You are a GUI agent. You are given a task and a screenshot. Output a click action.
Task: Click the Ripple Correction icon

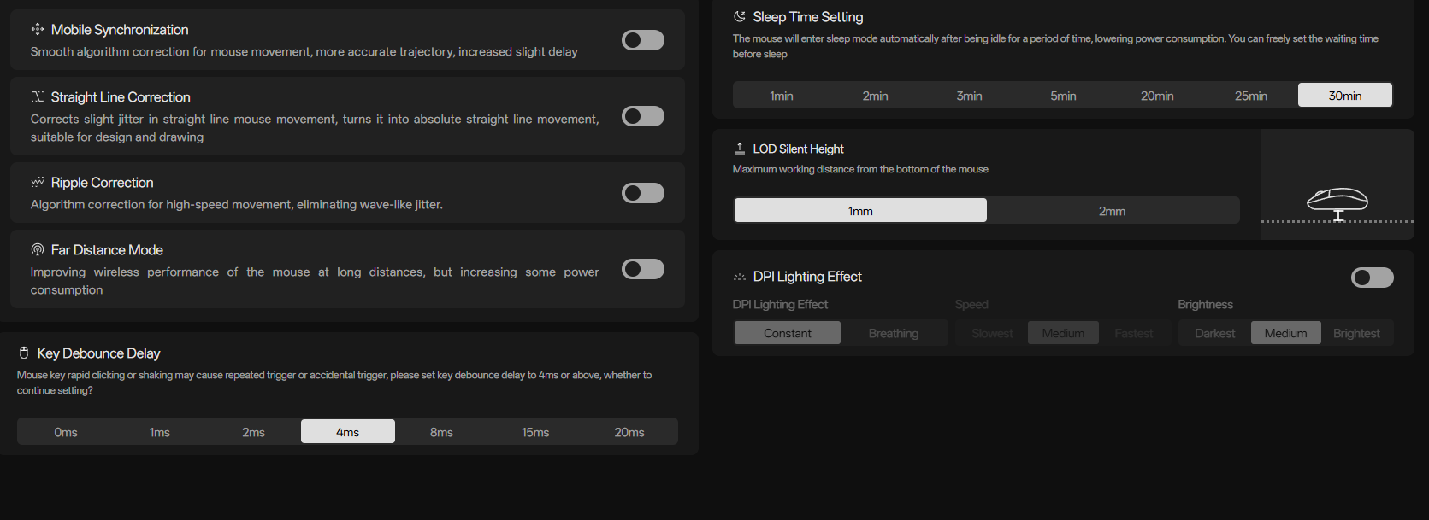[38, 183]
